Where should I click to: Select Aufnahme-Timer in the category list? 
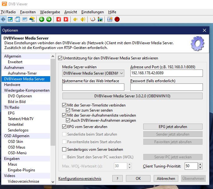click(26, 73)
